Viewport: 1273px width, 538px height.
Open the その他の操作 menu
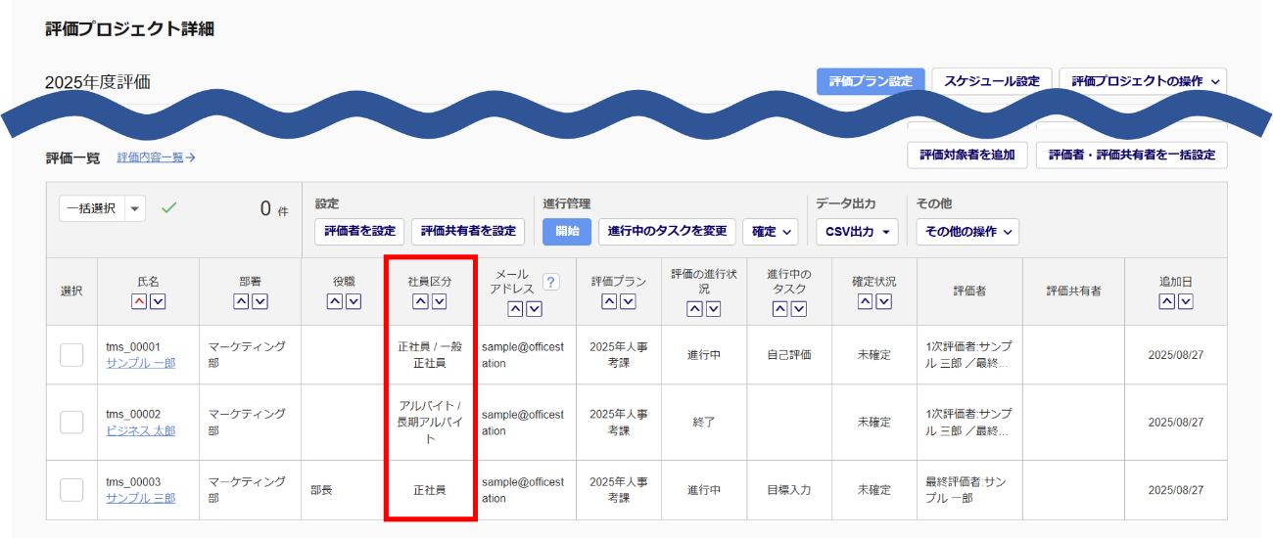coord(967,232)
